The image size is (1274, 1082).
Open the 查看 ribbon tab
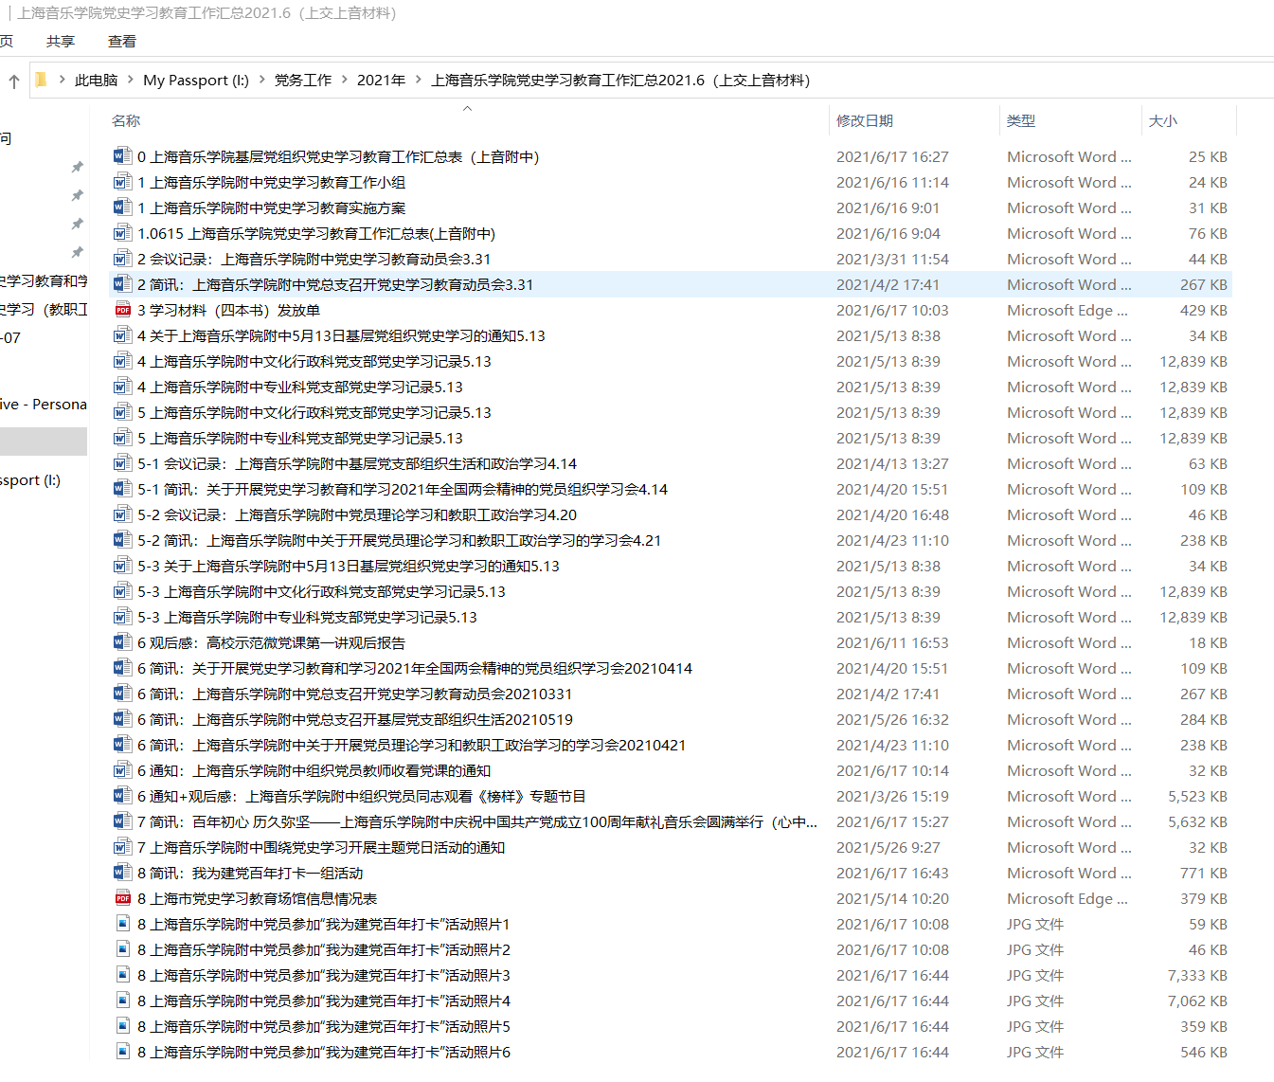pos(122,42)
